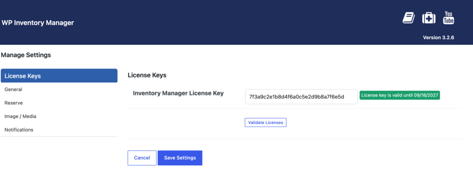The image size is (473, 177).
Task: Select the License Keys settings tab
Action: [x=59, y=76]
